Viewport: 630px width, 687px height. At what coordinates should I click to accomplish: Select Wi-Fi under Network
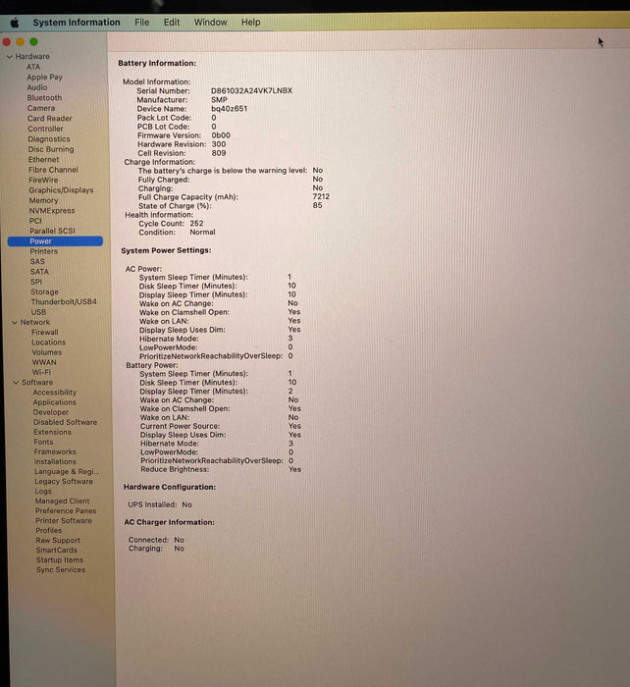tap(41, 372)
